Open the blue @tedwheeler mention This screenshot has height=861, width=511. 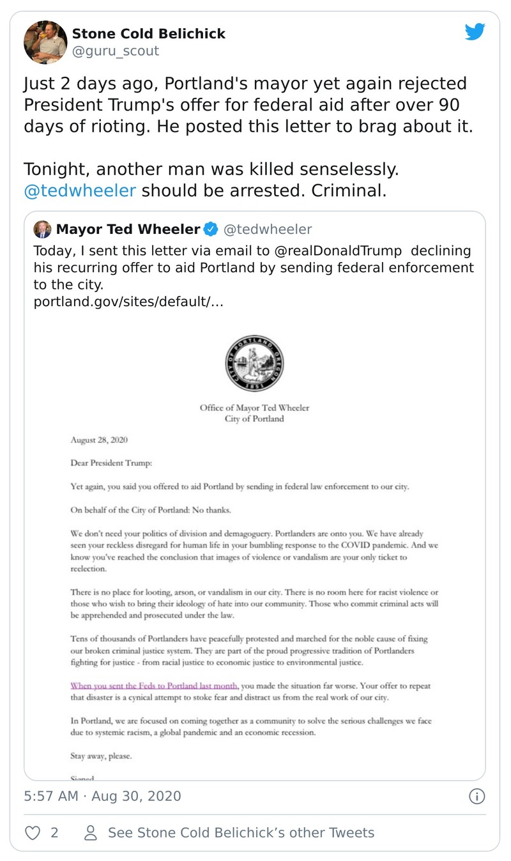click(x=79, y=190)
